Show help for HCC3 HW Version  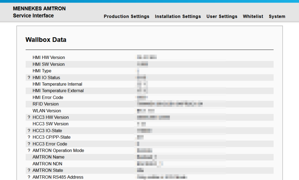coord(29,117)
